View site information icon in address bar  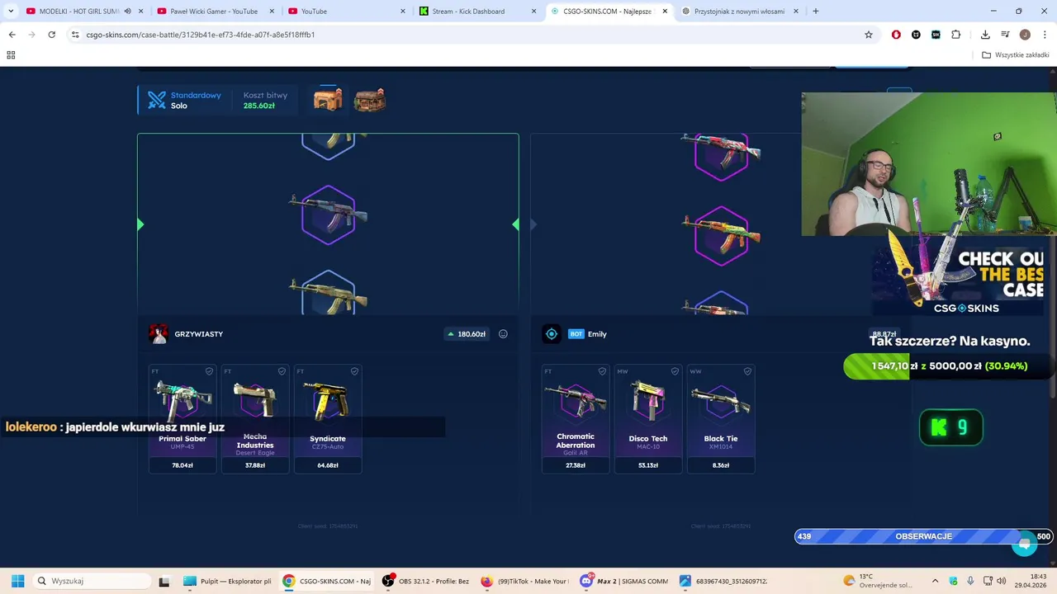click(75, 35)
